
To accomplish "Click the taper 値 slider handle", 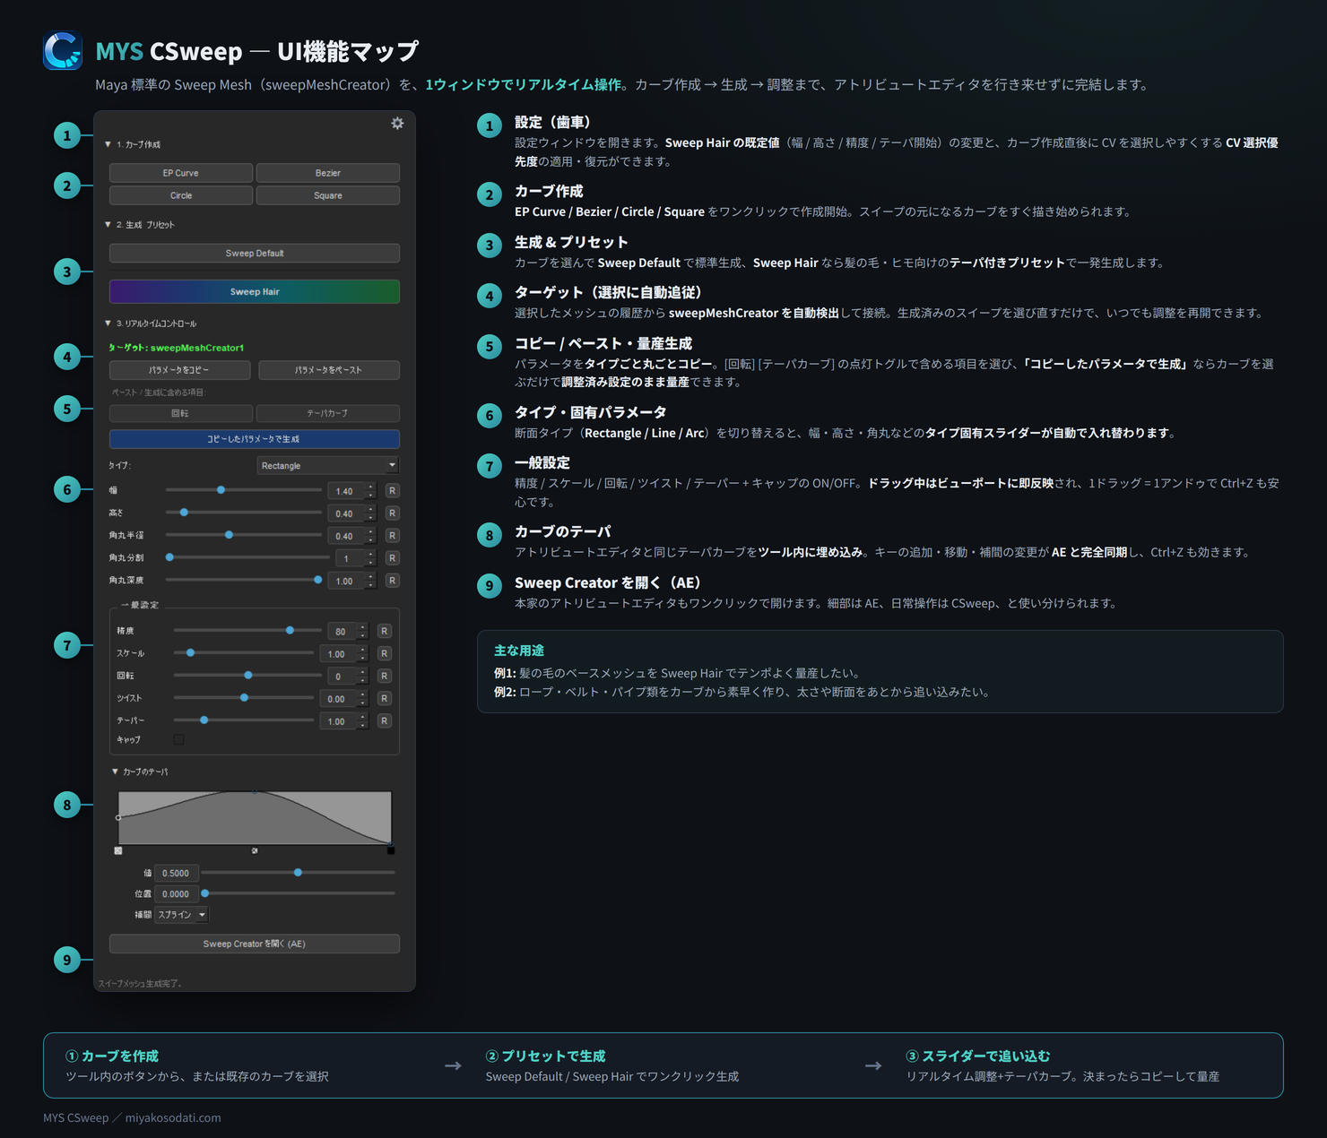I will [x=298, y=873].
